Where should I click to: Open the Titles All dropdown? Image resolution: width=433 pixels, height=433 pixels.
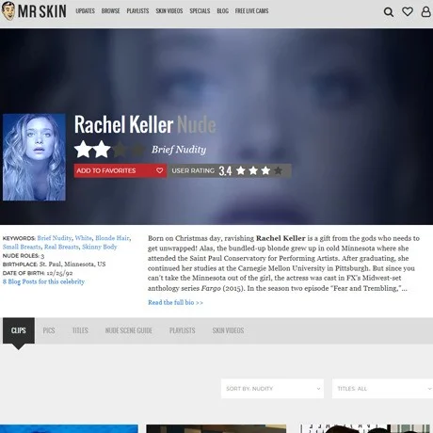382,389
